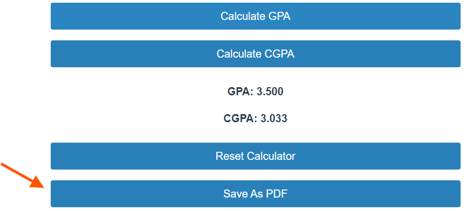This screenshot has width=466, height=211.
Task: Click the orange arrow annotation
Action: tap(23, 175)
